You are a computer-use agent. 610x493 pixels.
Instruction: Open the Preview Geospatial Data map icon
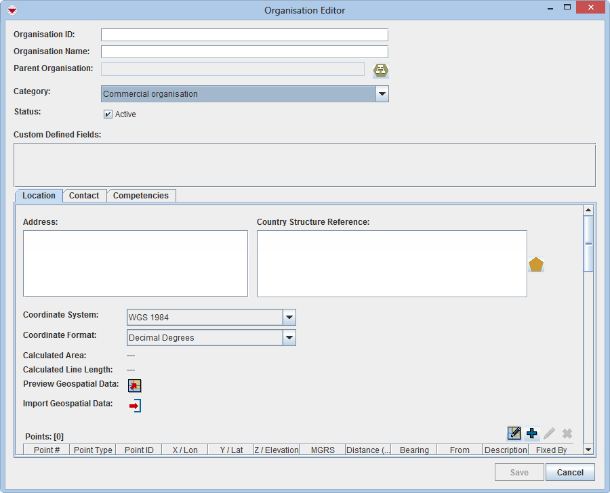134,385
